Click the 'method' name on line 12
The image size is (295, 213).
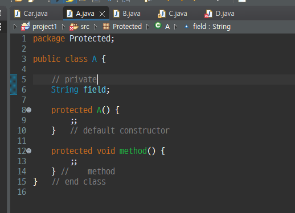pyautogui.click(x=133, y=151)
